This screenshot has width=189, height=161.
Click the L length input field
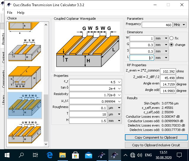(142, 58)
